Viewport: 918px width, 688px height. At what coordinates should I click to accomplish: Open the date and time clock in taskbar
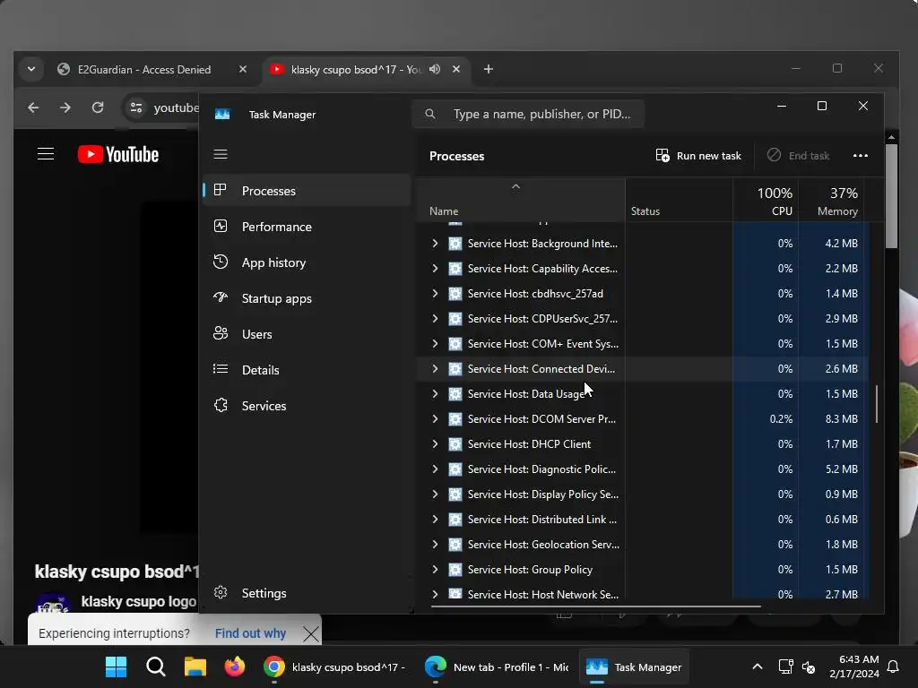[x=854, y=666]
